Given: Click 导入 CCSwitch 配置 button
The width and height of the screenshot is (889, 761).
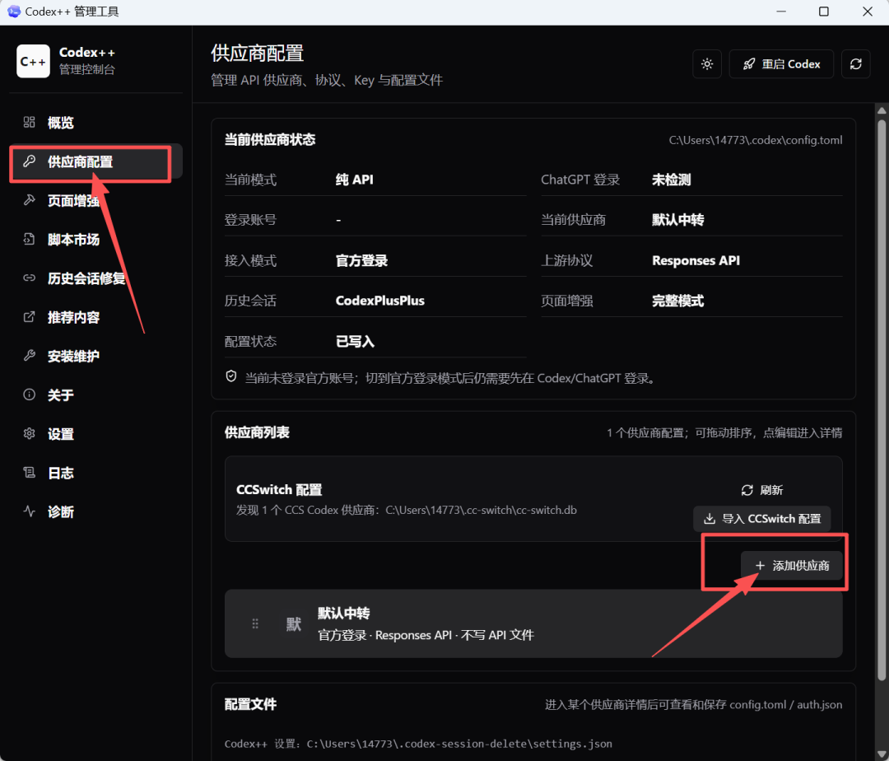Looking at the screenshot, I should click(x=762, y=518).
